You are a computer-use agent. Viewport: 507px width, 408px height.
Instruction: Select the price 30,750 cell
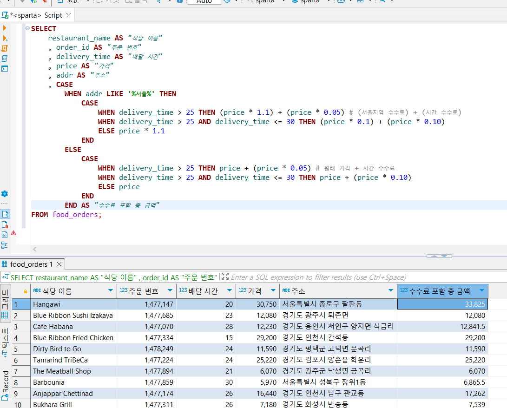point(258,304)
